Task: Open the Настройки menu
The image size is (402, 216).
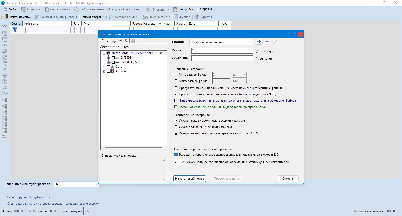Action: click(183, 9)
